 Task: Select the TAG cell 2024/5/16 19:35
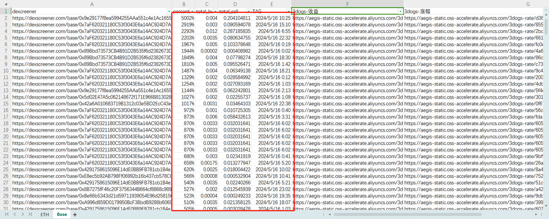pyautogui.click(x=272, y=196)
